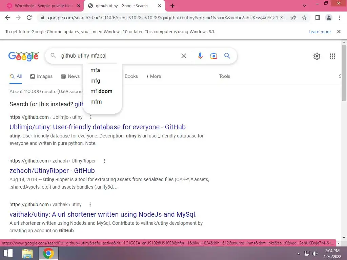Click vaithak utiny breadcrumb URL
Screen dimensions: 347x260
click(46, 204)
